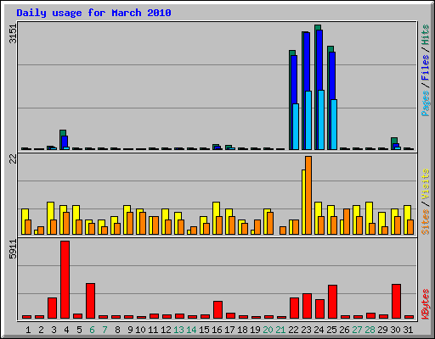Screen dimensions: 435x339
Task: Click weekend day 28 label
Action: point(370,330)
